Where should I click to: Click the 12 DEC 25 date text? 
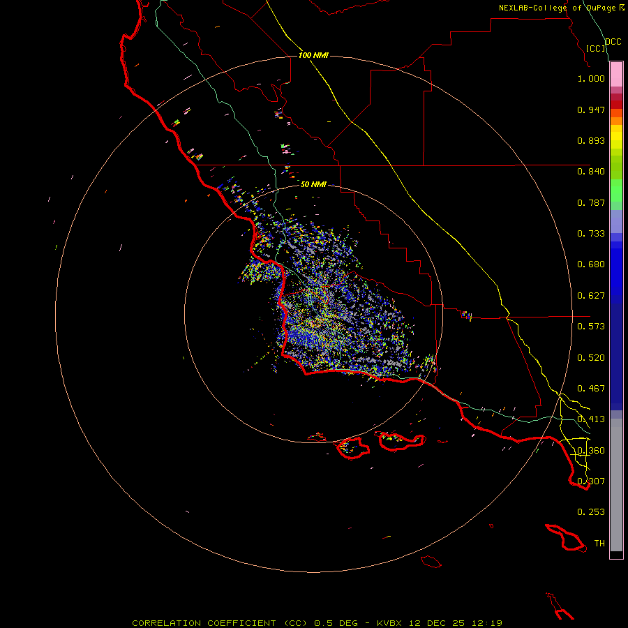(x=437, y=623)
